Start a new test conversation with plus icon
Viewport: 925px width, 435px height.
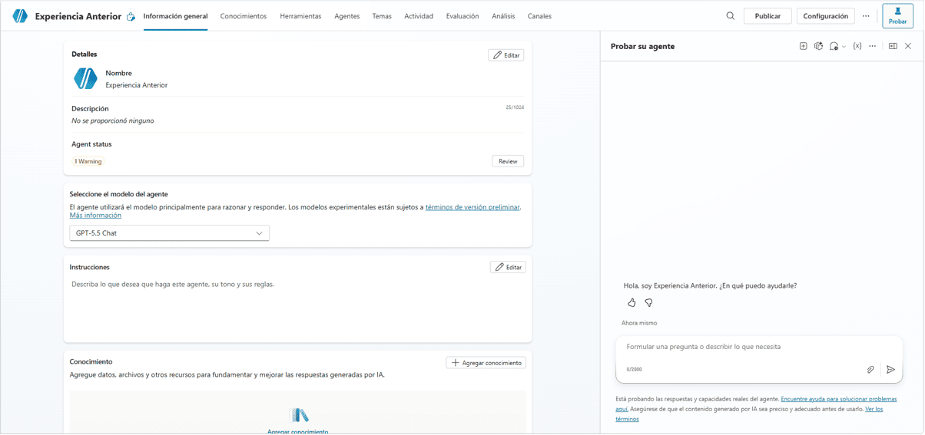(x=803, y=46)
